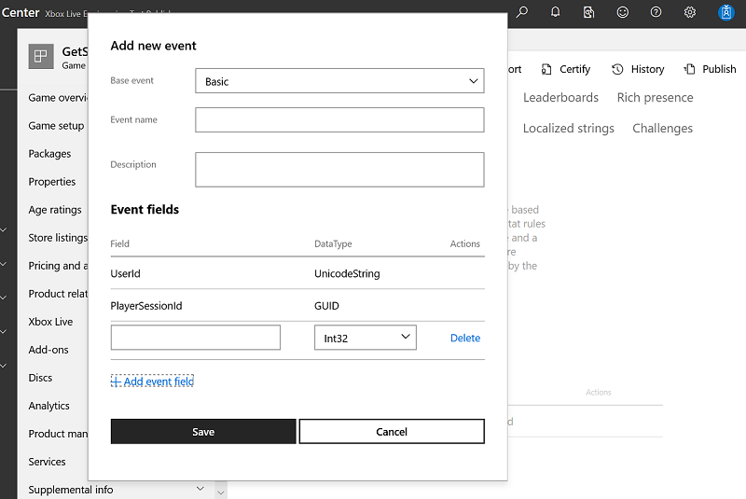The height and width of the screenshot is (499, 746).
Task: Select the UserId field name
Action: [125, 273]
